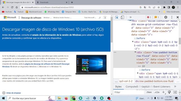Viewport: 181px width, 101px height.
Task: Click the Google icon in address bar
Action: coord(141,7)
